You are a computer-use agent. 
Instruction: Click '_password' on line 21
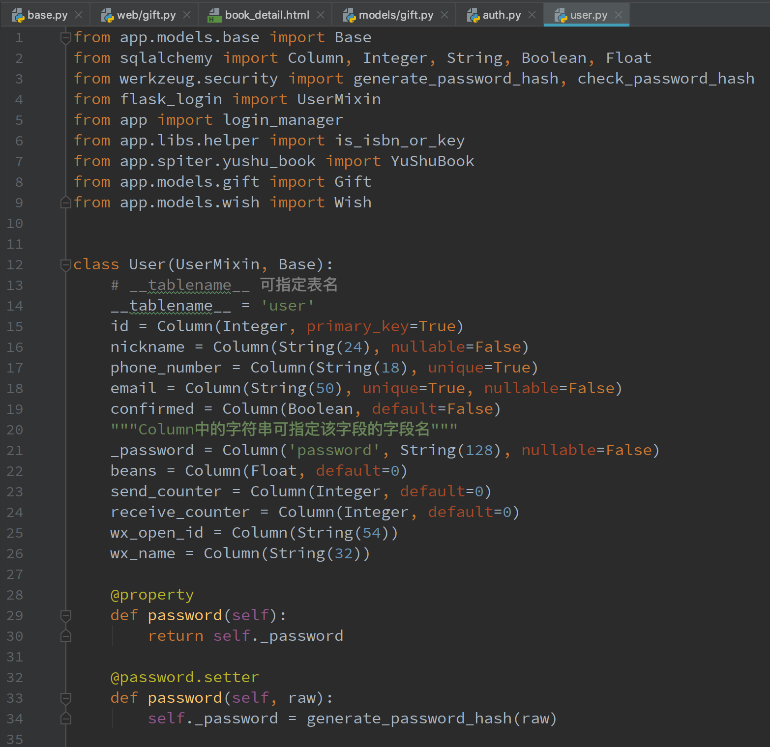(152, 450)
